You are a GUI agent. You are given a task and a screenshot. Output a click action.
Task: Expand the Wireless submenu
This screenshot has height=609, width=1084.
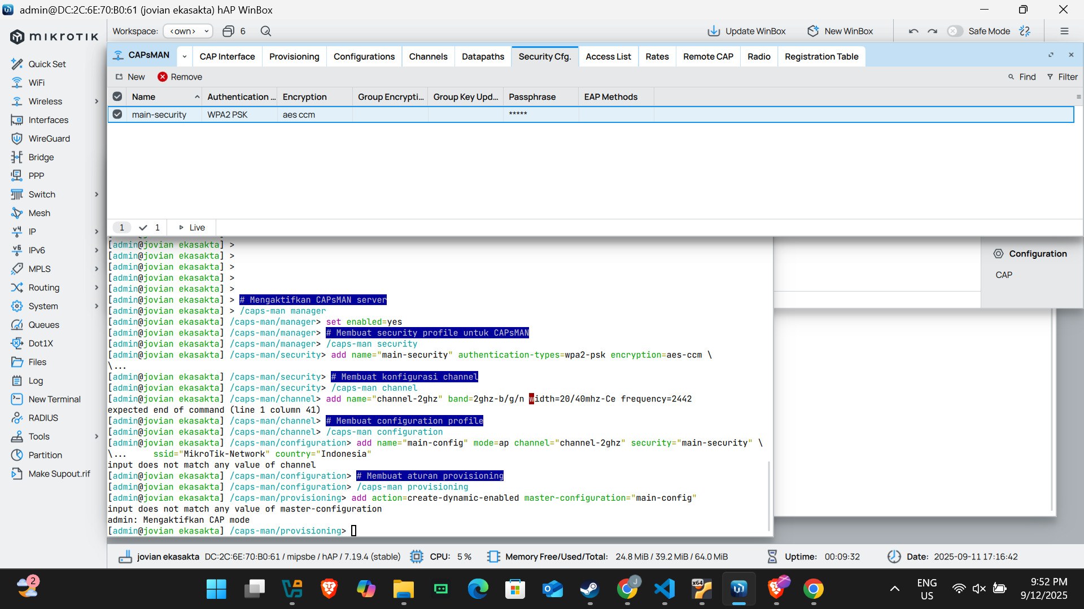tap(97, 101)
